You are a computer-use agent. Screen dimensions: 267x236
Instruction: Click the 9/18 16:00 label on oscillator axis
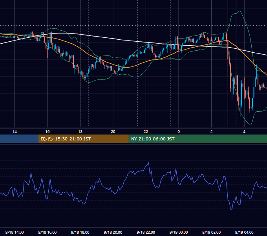coord(48,232)
